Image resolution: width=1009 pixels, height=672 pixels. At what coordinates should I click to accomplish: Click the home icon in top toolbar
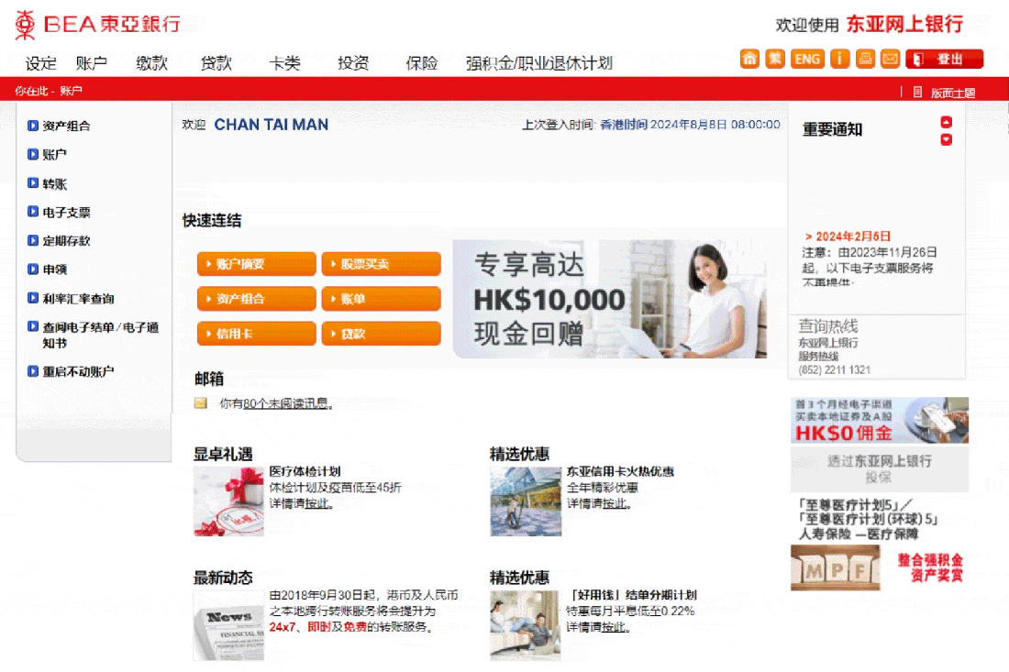coord(749,60)
